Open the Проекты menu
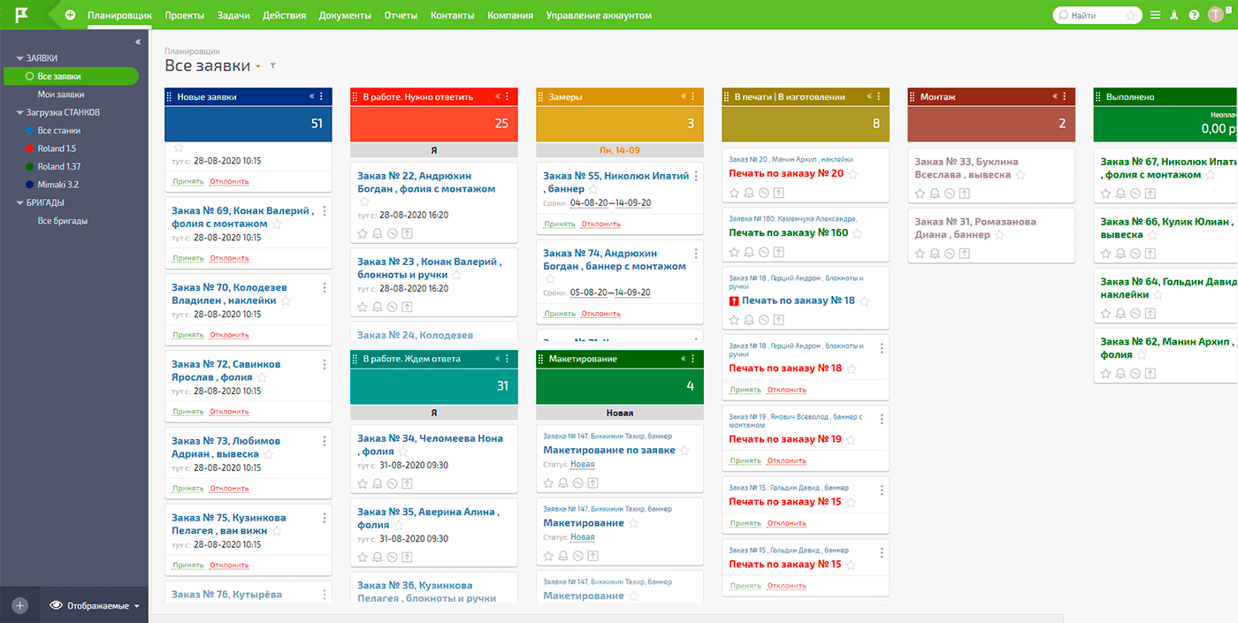The width and height of the screenshot is (1238, 623). pos(184,15)
